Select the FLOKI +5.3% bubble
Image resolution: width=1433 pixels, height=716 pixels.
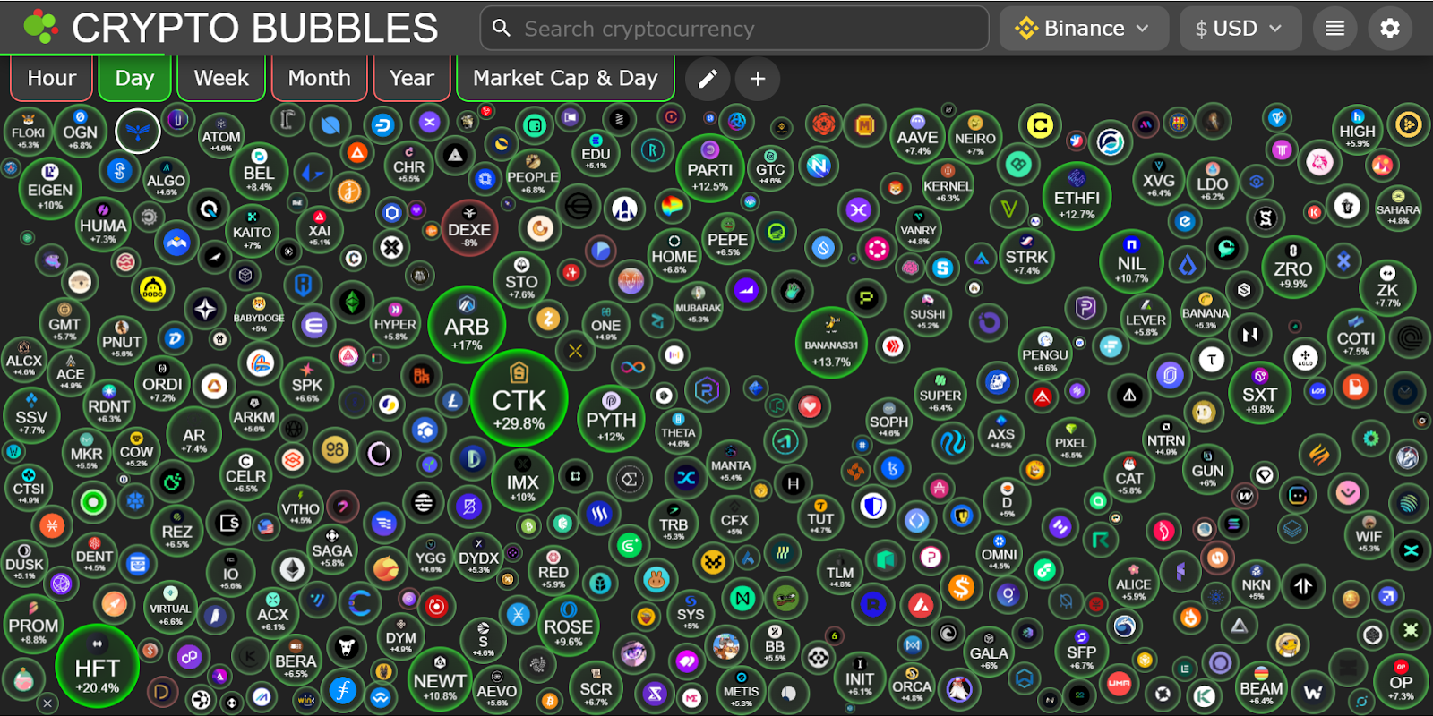tap(28, 132)
